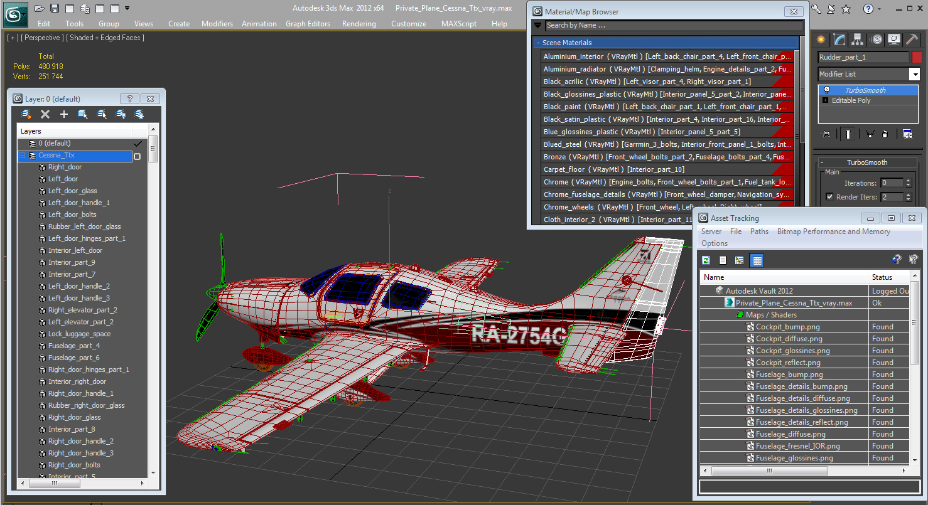Click the [ Shaded + Edged Faces ] label
928x505 pixels.
click(x=105, y=38)
